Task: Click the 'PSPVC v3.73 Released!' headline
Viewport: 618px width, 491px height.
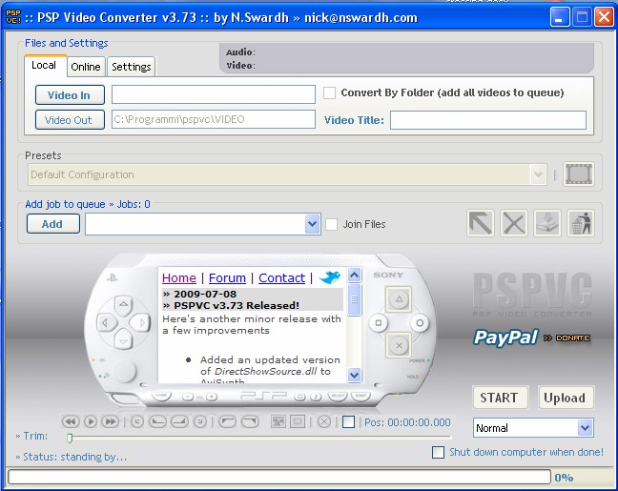Action: pos(237,305)
